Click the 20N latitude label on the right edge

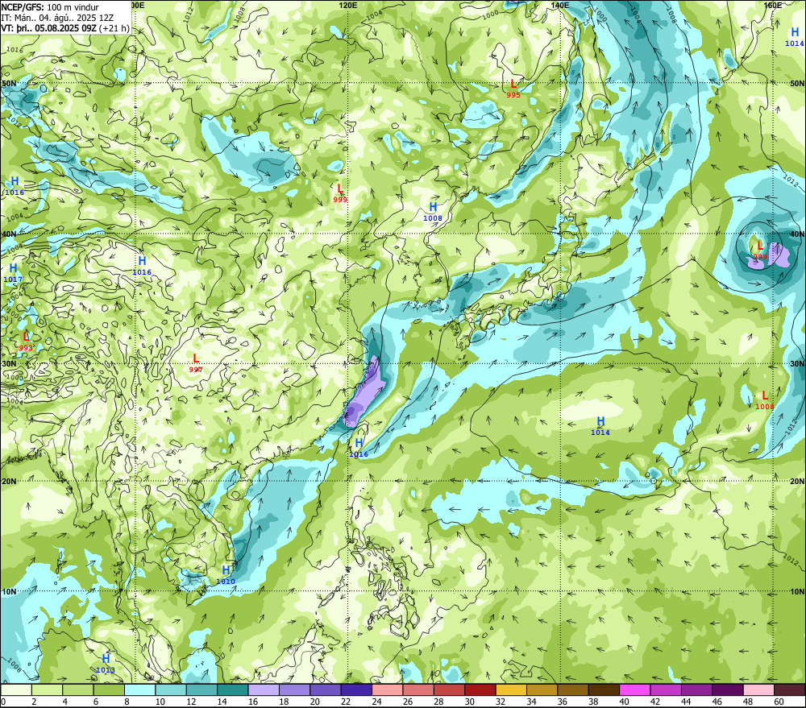pos(797,481)
